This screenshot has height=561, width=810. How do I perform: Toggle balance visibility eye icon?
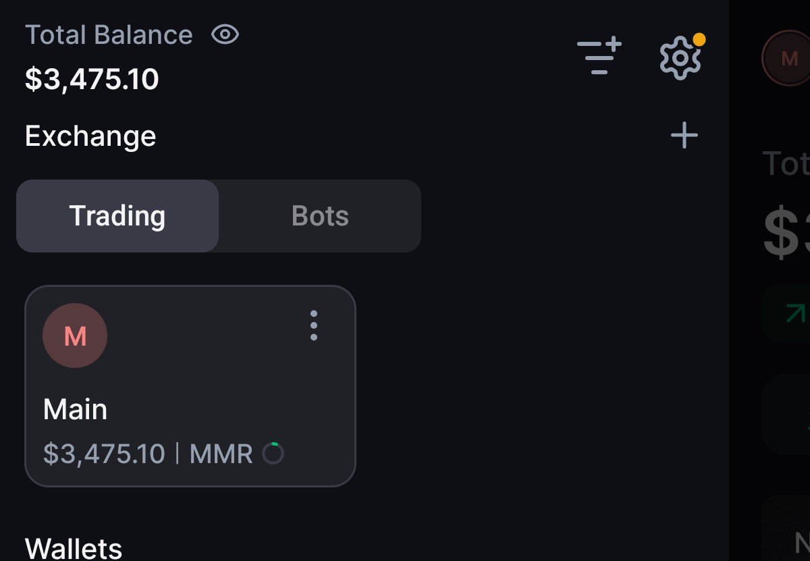click(225, 34)
